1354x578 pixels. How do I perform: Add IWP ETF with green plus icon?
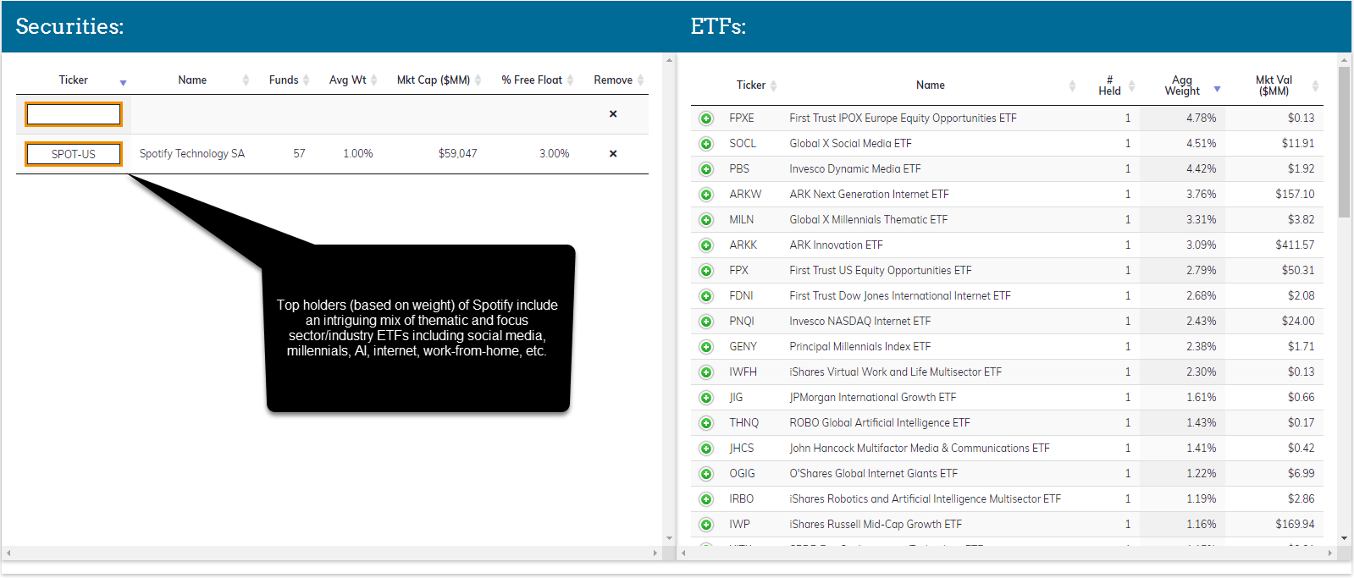coord(706,525)
